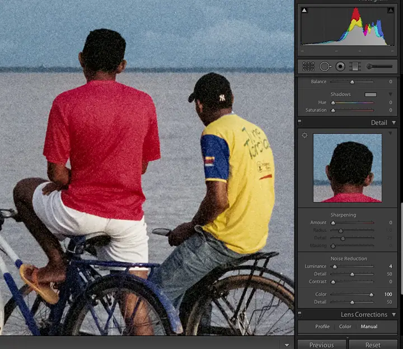
Task: Click the Luminance Detail slider
Action: point(352,274)
